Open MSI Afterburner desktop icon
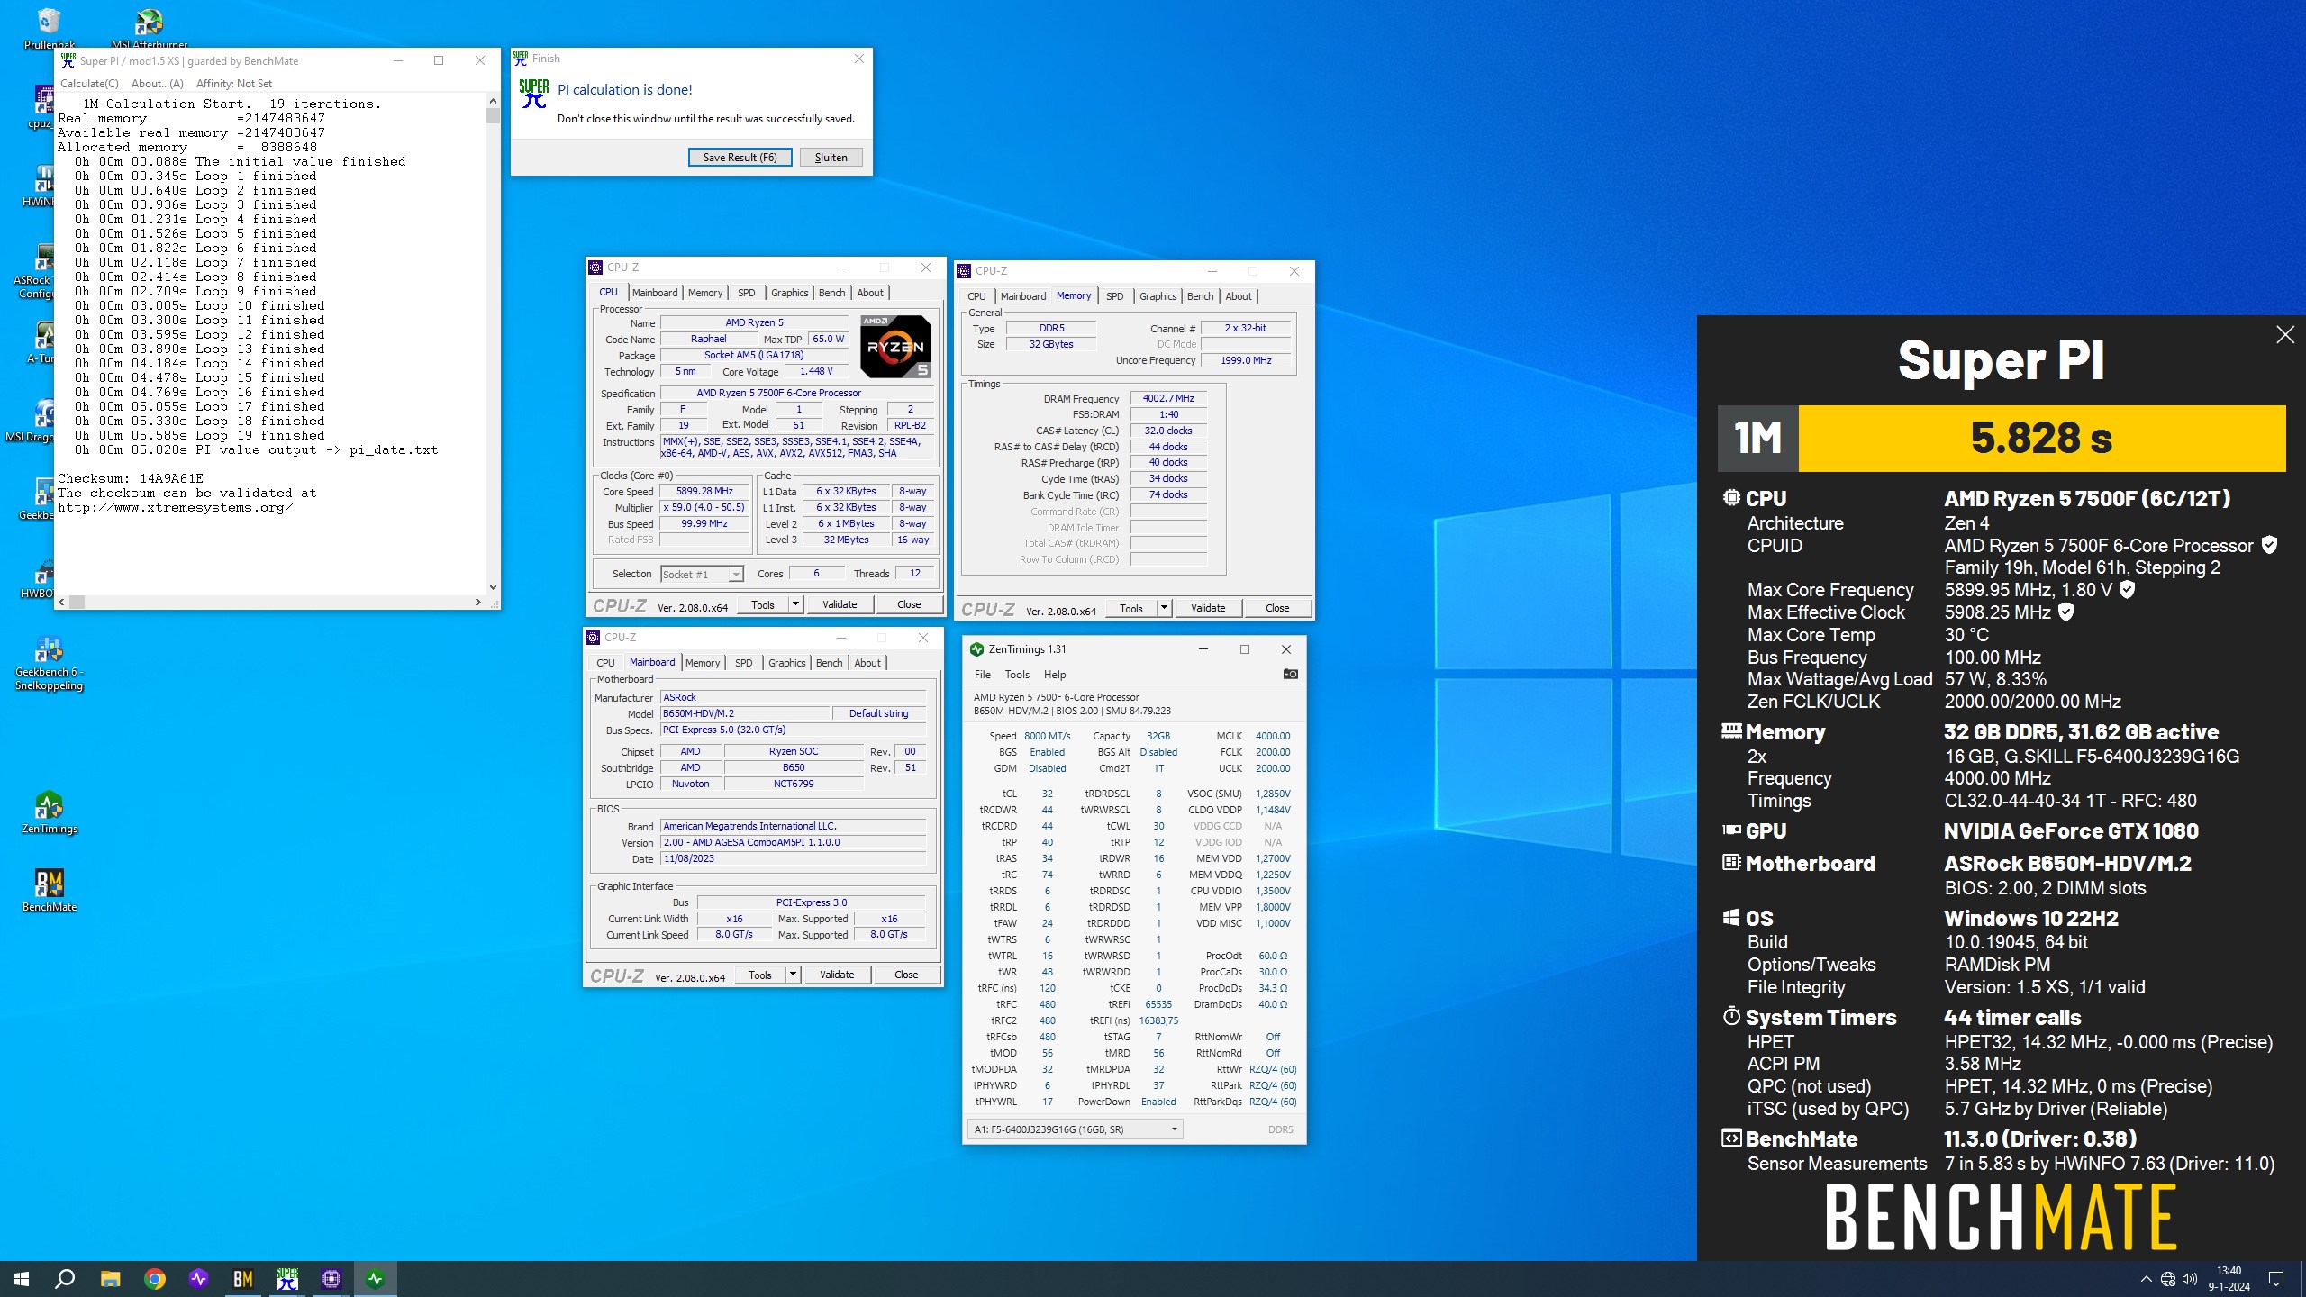 coord(150,25)
